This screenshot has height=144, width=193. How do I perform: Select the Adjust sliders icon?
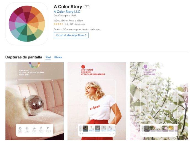(x=34, y=128)
